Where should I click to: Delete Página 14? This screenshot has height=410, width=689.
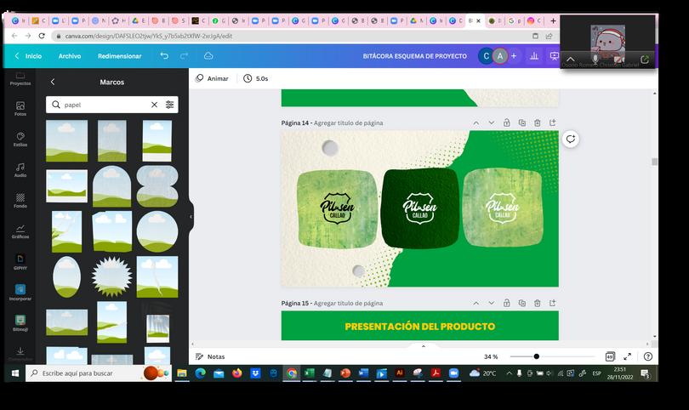click(538, 122)
